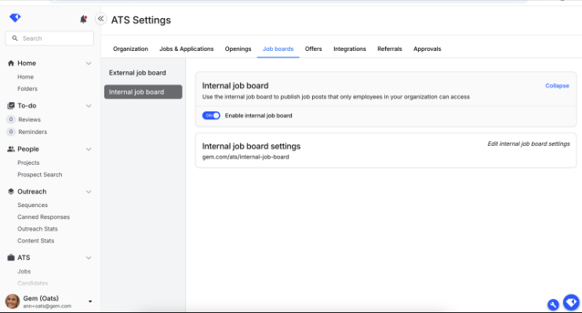
Task: Click the Internal job board settings heading
Action: click(x=251, y=146)
